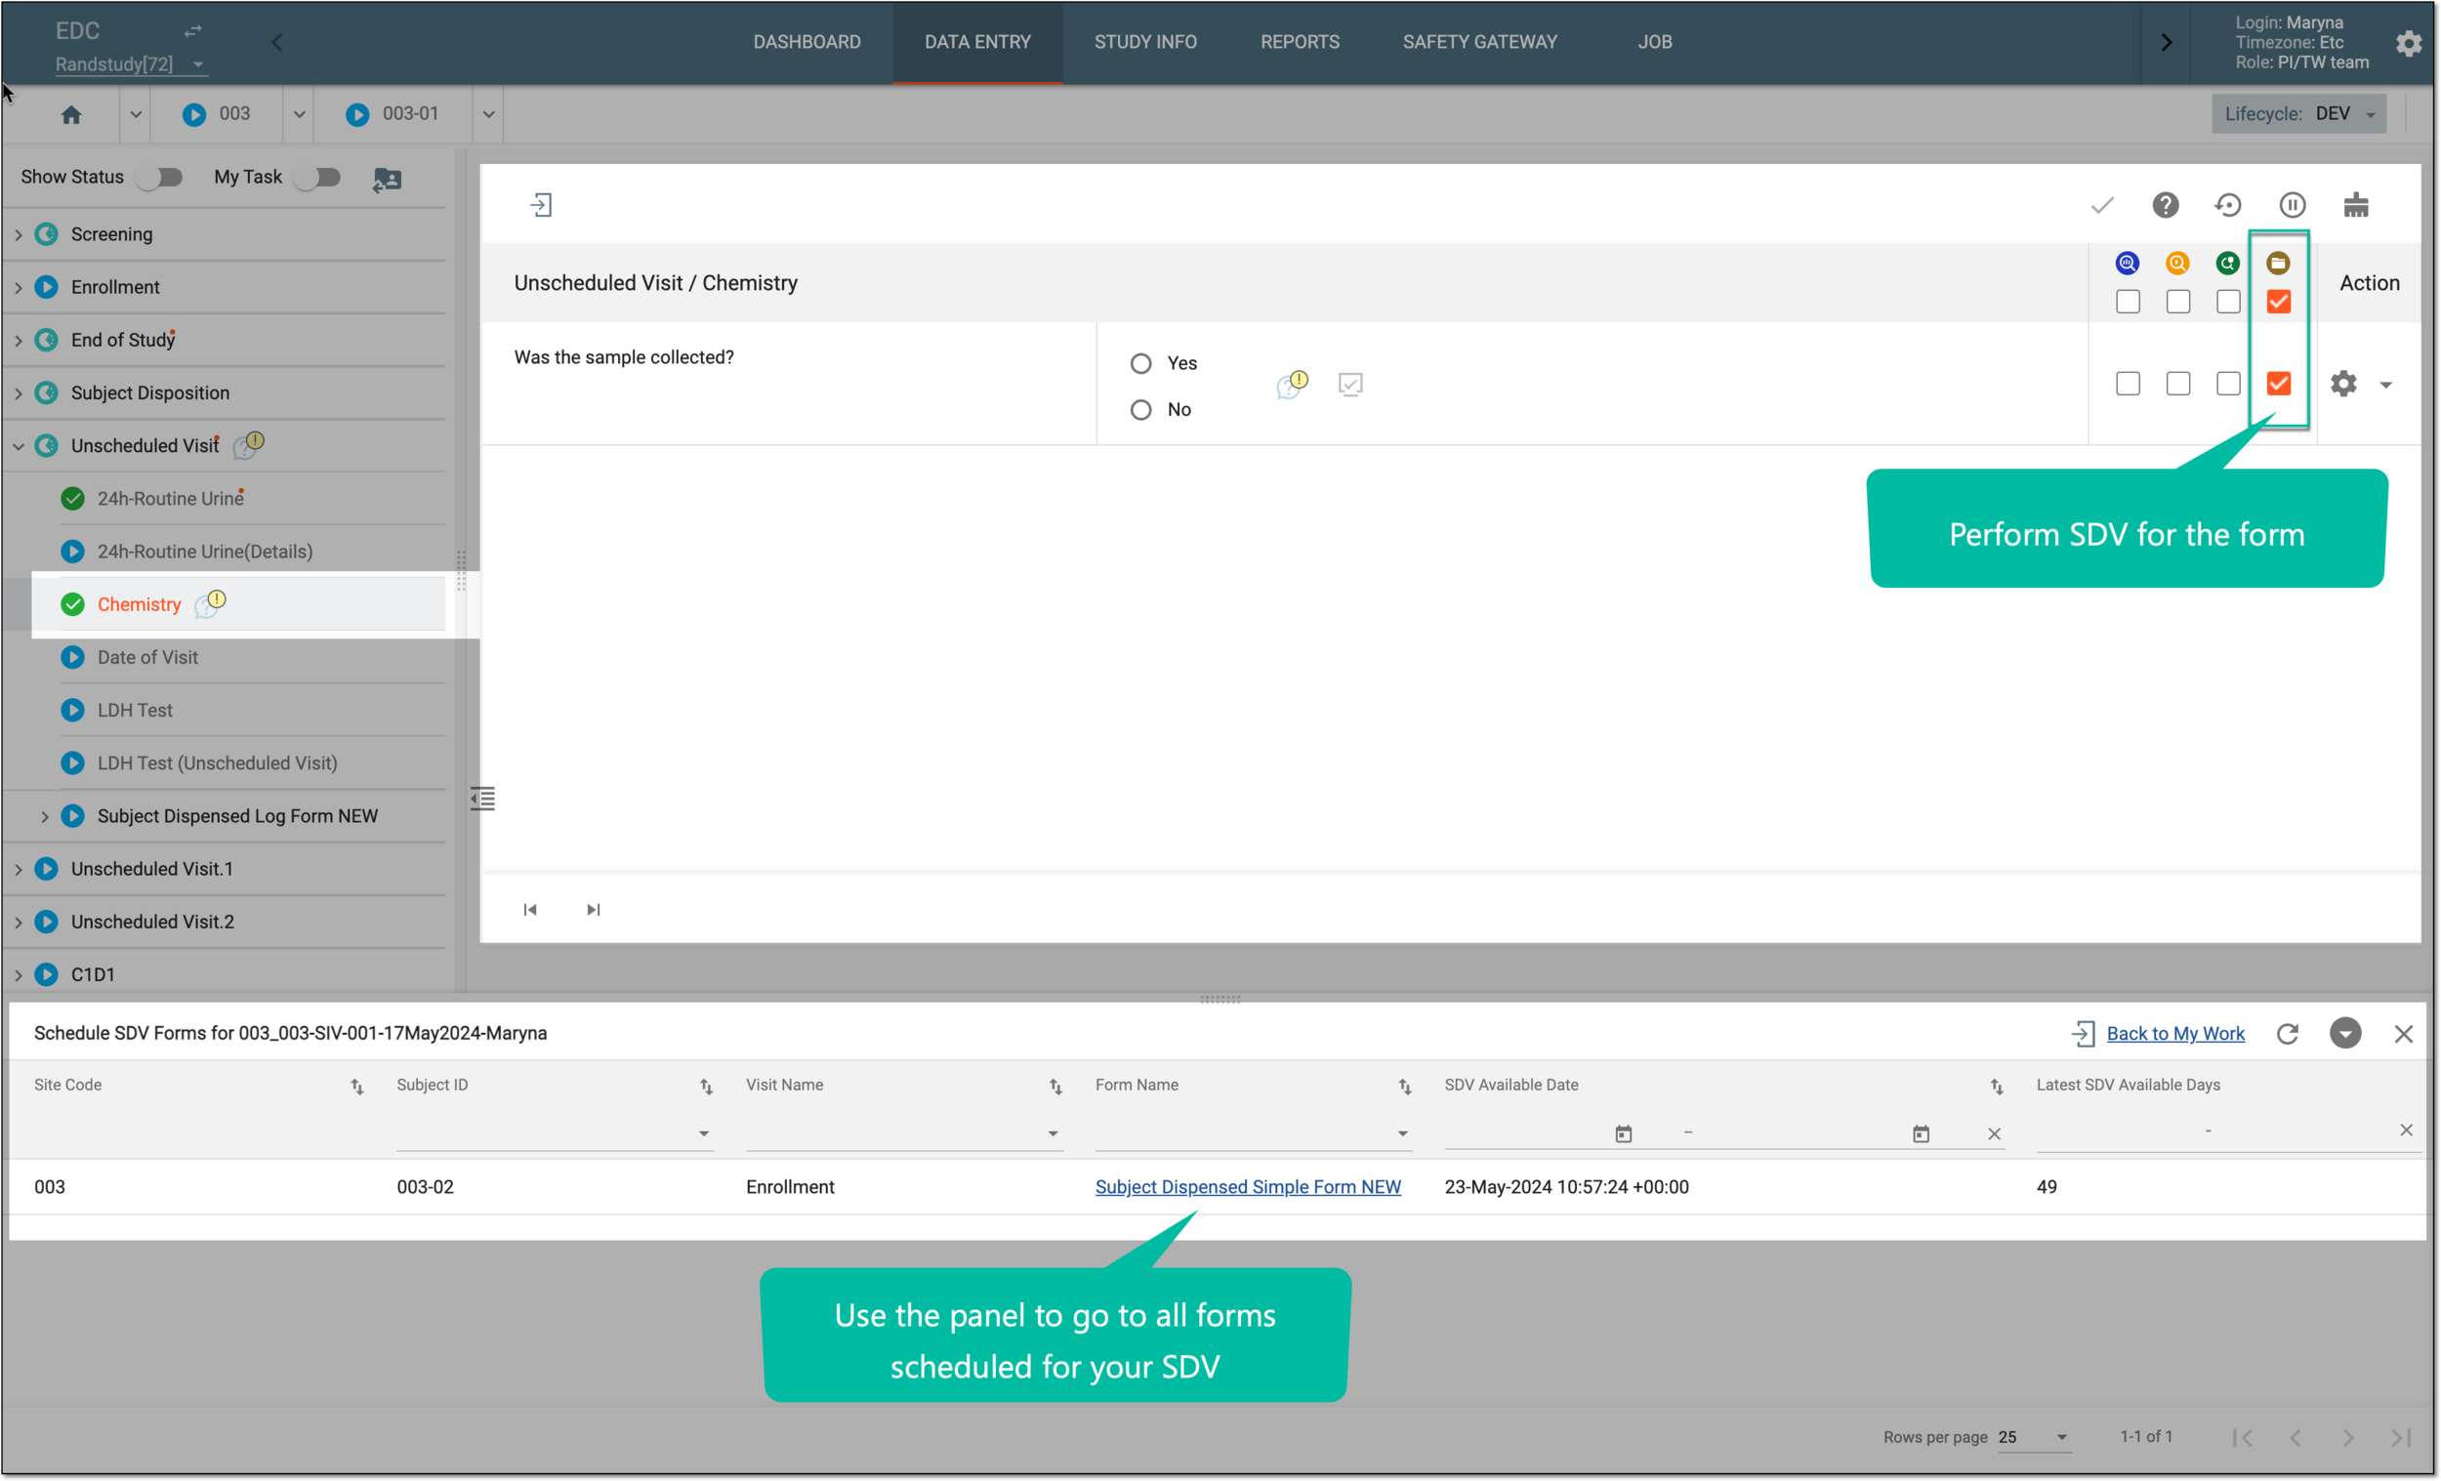Close the Schedule SDV Forms panel
The height and width of the screenshot is (1481, 2441).
pyautogui.click(x=2403, y=1033)
